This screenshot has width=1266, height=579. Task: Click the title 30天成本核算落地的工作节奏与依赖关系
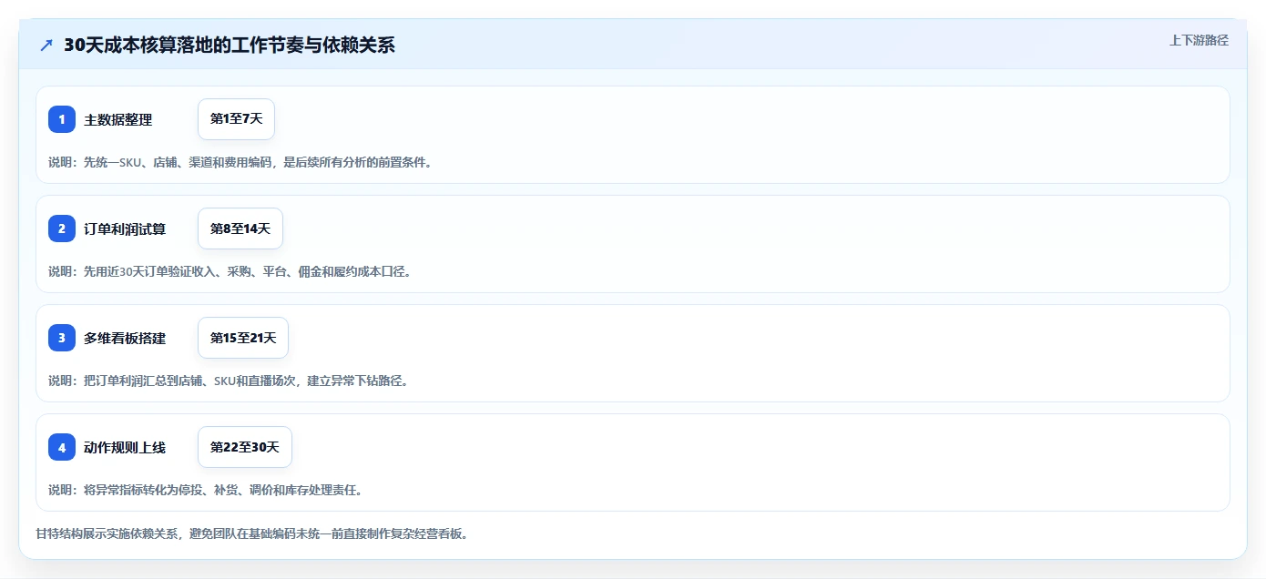click(230, 45)
